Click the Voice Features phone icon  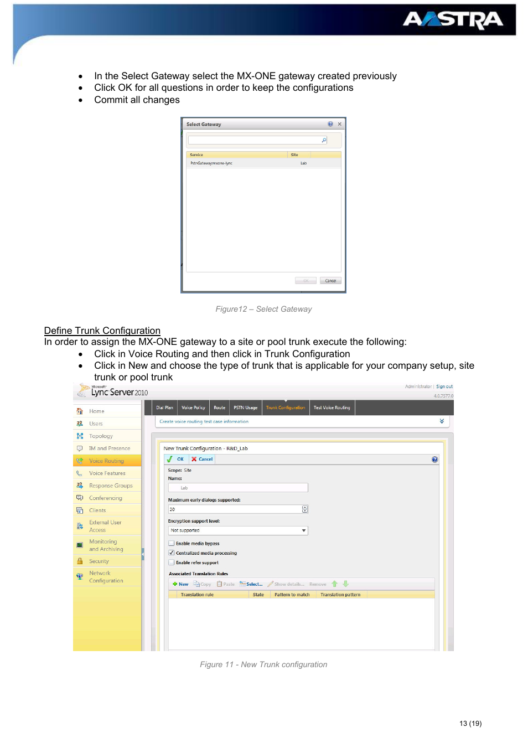[x=80, y=473]
